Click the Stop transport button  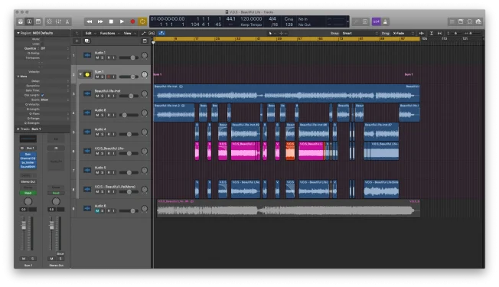click(111, 21)
